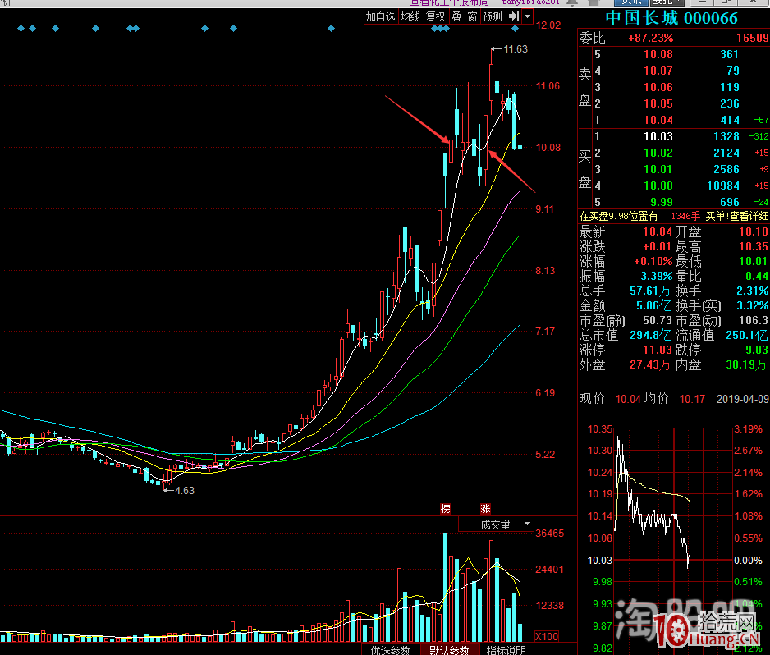Click the date 2019-04-09
Image resolution: width=770 pixels, height=655 pixels.
pyautogui.click(x=742, y=399)
